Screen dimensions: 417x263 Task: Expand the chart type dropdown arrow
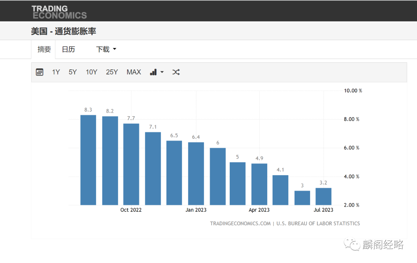click(x=162, y=72)
